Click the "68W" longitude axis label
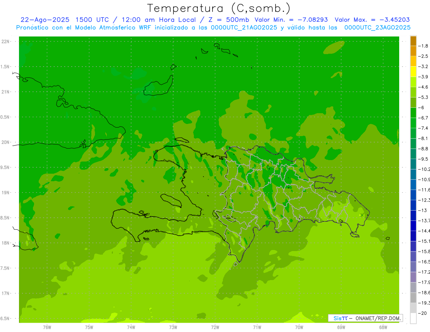This screenshot has height=332, width=430. pos(383,327)
